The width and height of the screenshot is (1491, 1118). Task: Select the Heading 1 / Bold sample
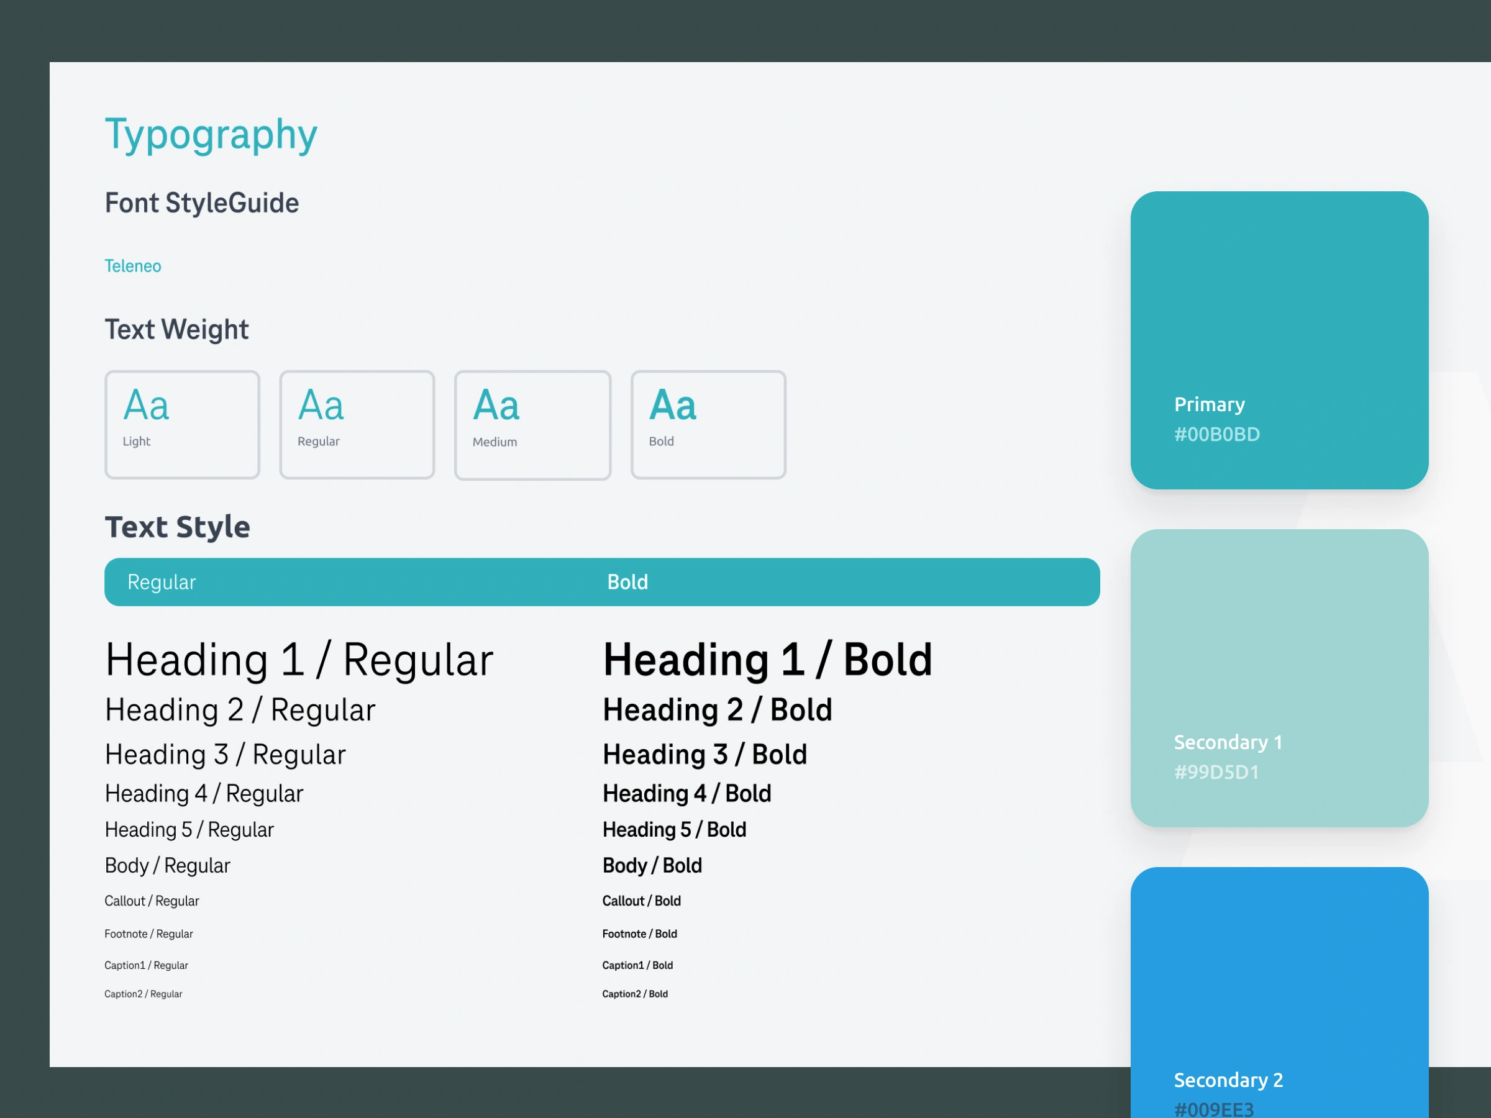click(x=767, y=660)
